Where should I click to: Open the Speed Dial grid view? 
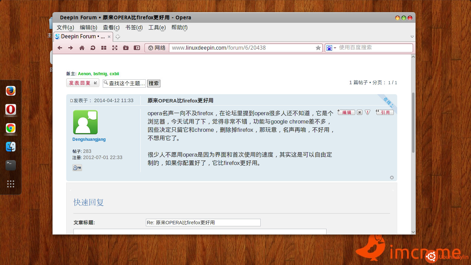point(104,48)
